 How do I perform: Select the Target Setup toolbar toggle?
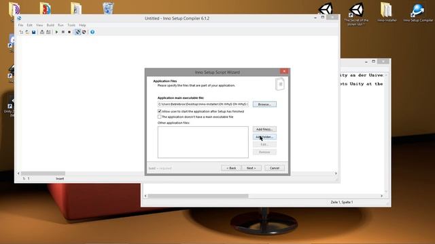77,32
